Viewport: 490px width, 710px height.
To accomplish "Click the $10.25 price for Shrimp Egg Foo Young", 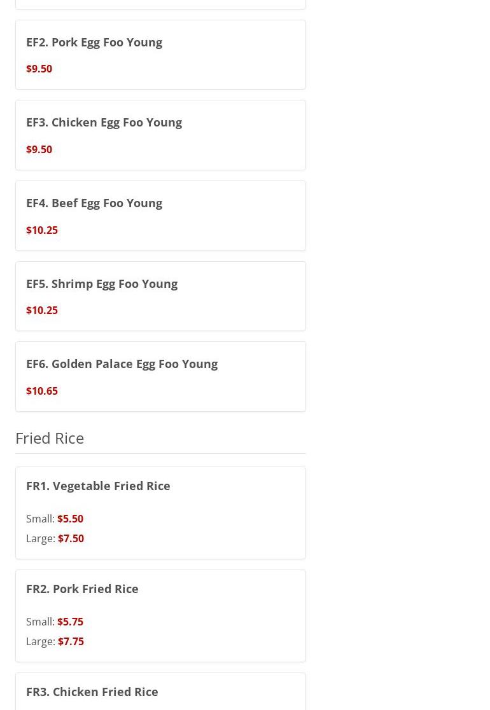I will 42,310.
